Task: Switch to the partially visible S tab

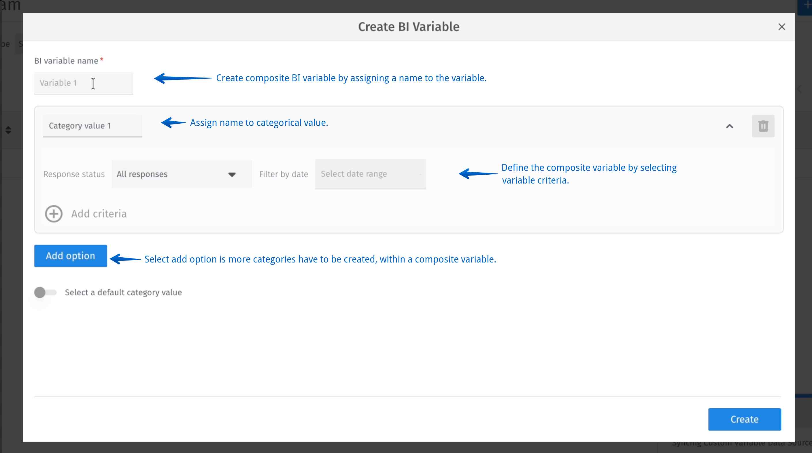Action: [x=20, y=44]
